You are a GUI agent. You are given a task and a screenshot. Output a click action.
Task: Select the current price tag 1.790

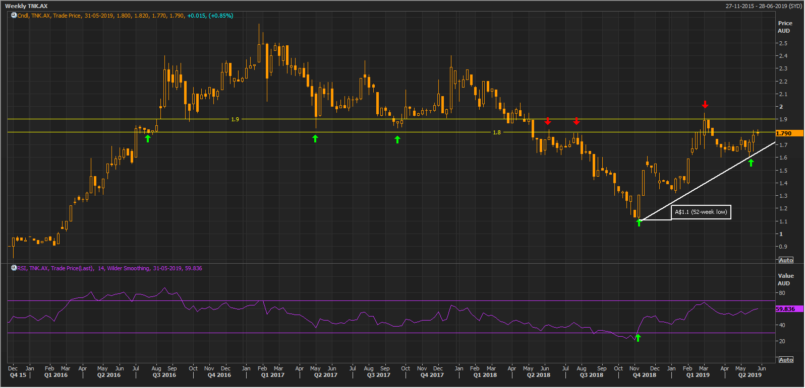(790, 133)
